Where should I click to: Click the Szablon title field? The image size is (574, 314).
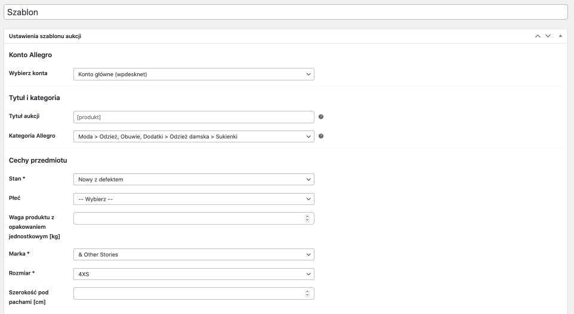pos(286,12)
